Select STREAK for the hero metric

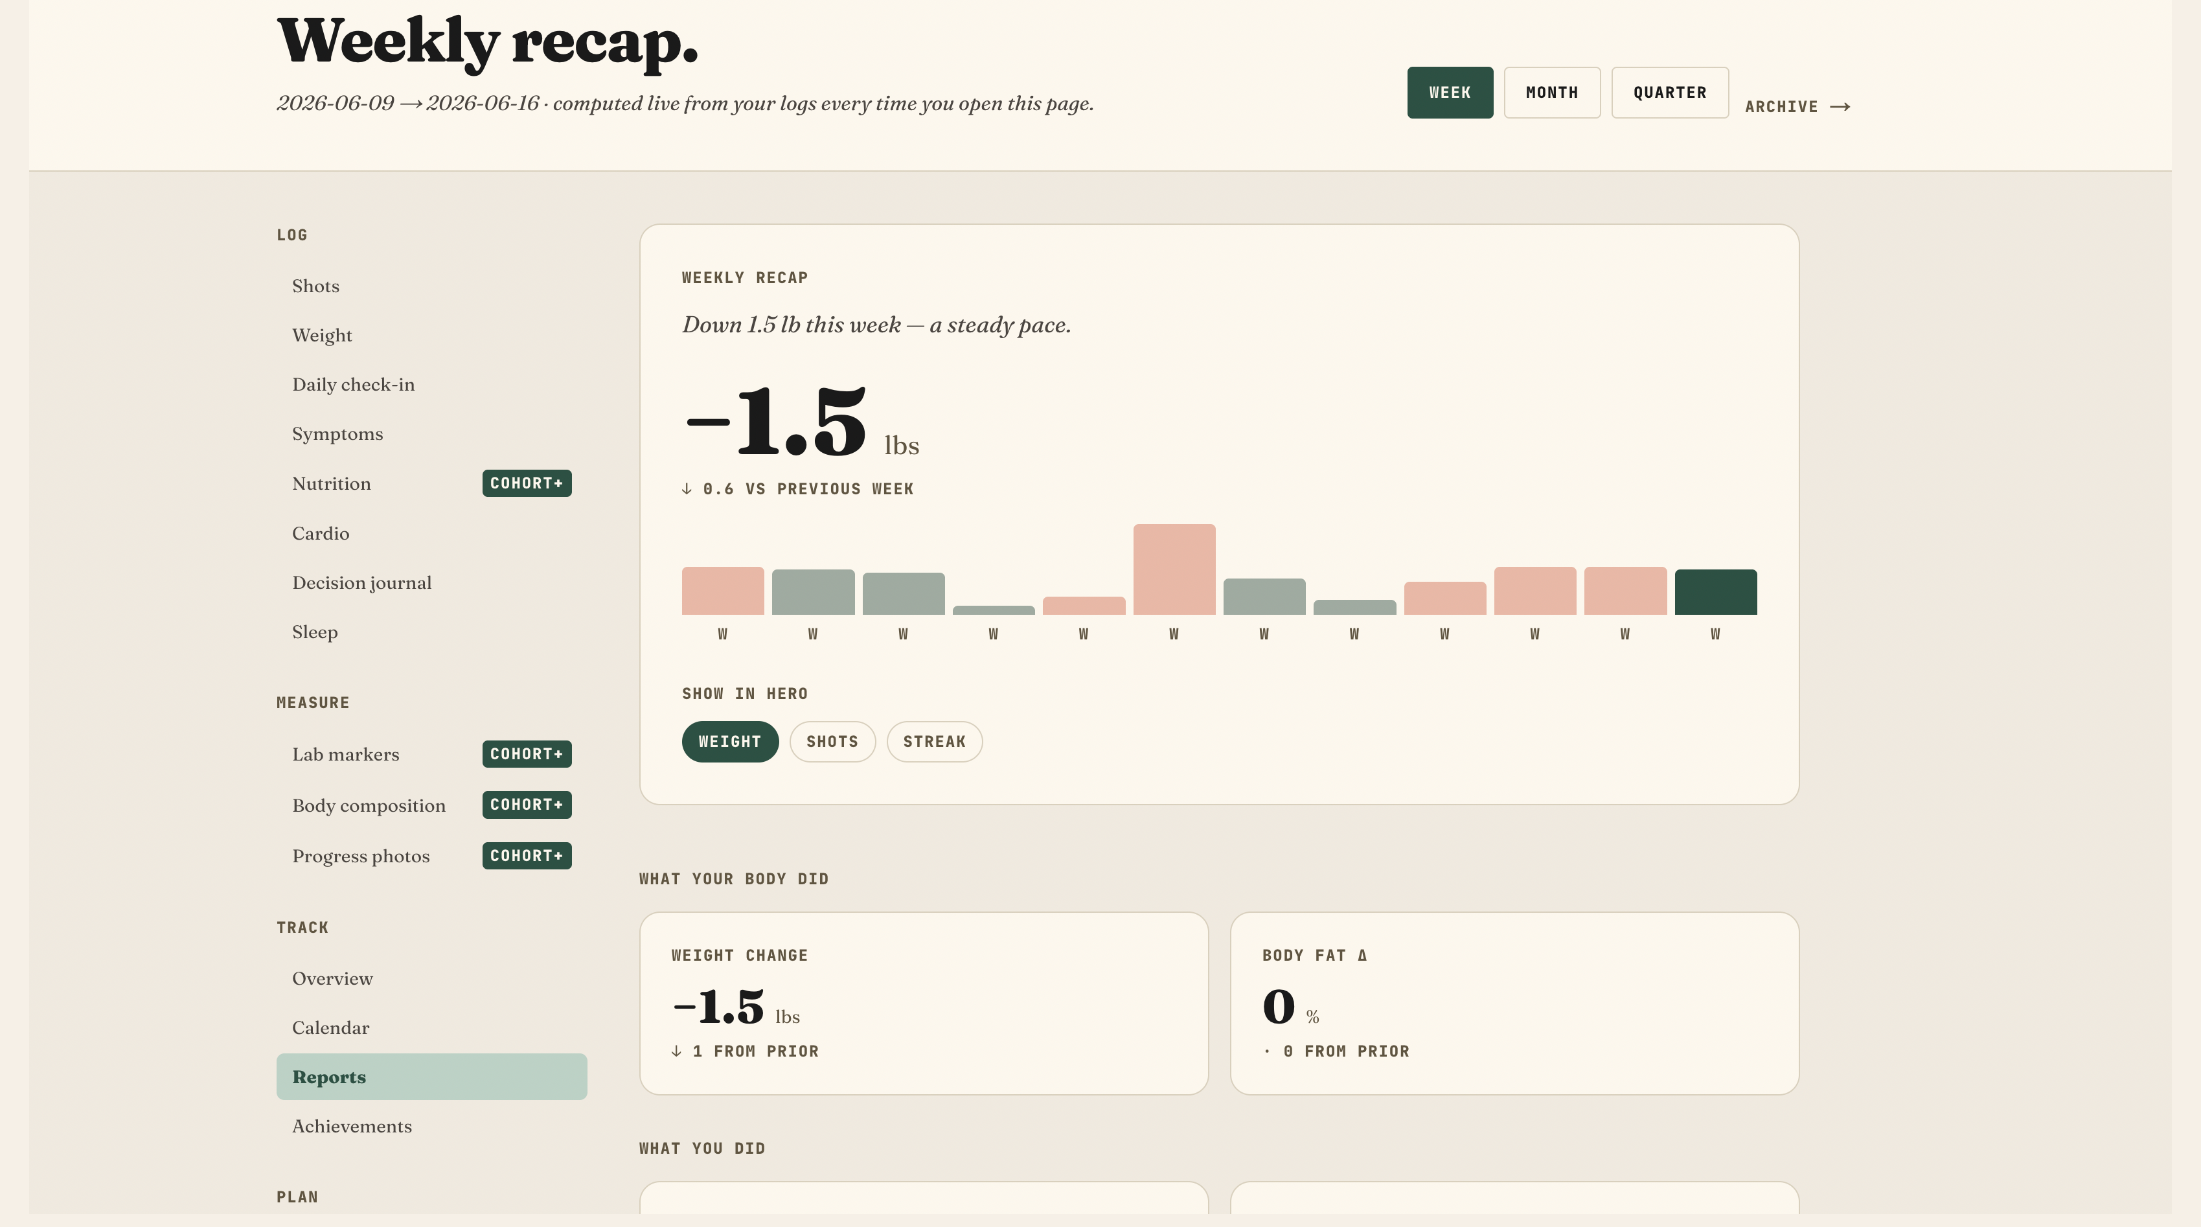pyautogui.click(x=934, y=742)
